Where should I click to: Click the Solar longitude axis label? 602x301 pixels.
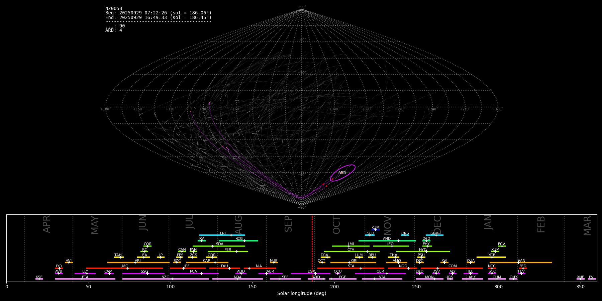tap(301, 294)
